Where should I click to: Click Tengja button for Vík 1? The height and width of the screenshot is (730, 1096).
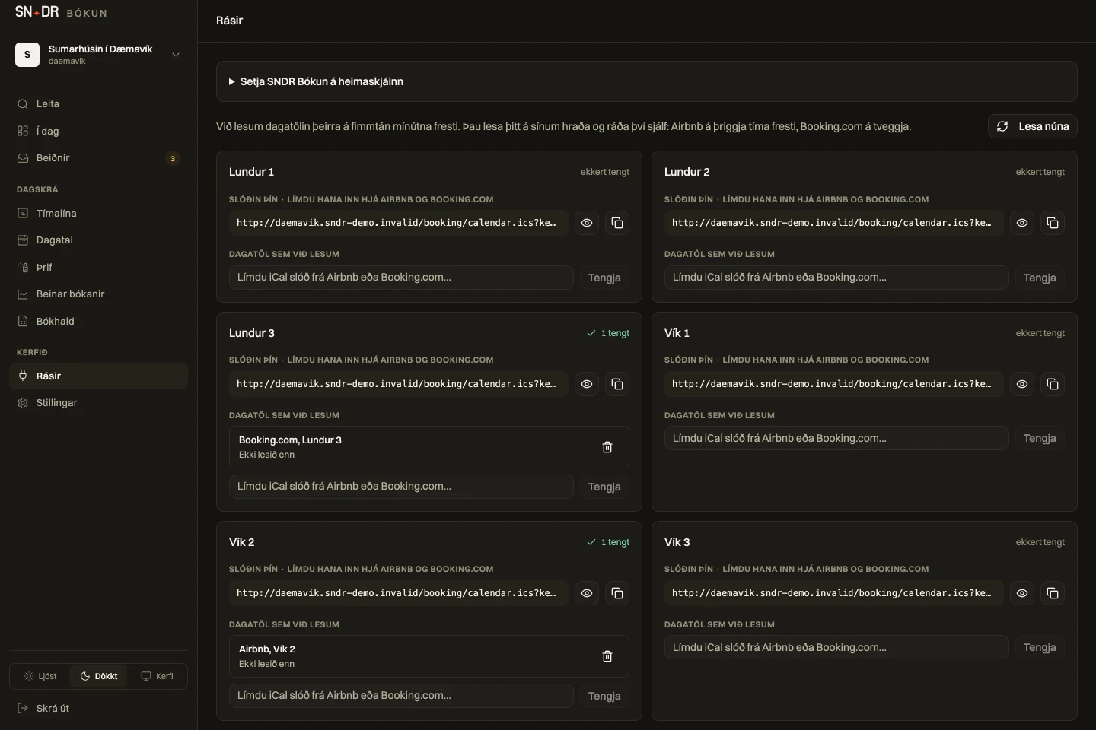(1040, 438)
